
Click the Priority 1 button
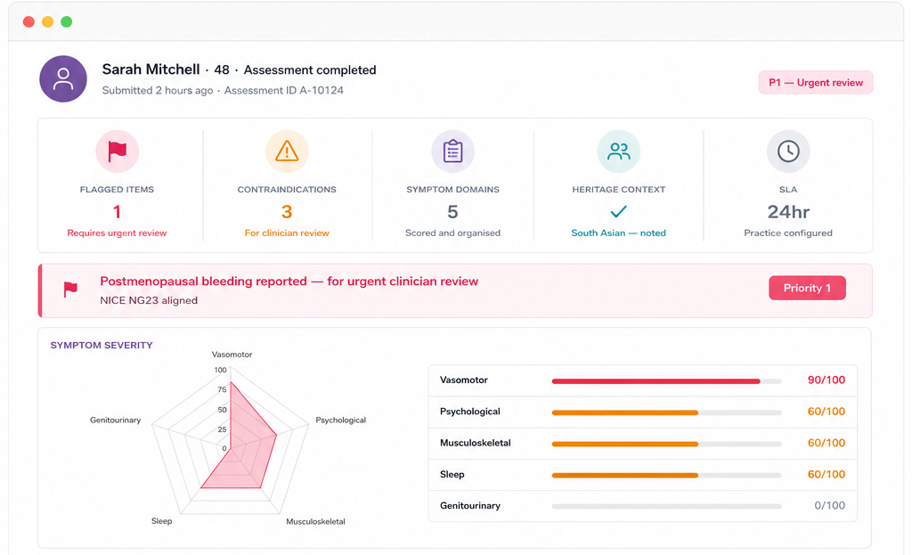(x=807, y=288)
